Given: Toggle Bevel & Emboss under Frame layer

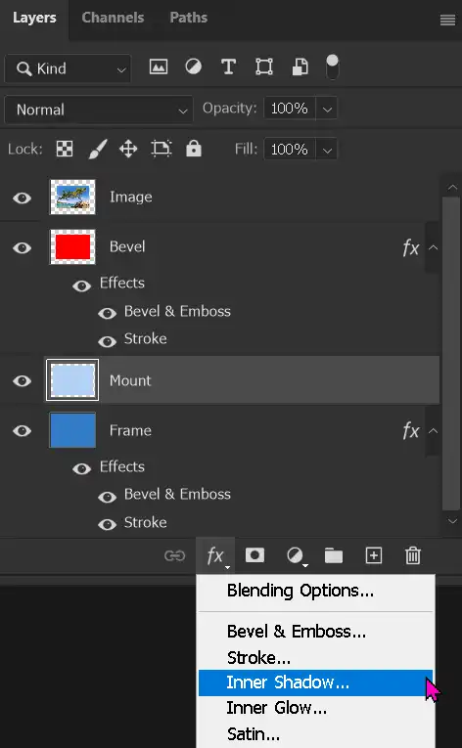Looking at the screenshot, I should pyautogui.click(x=107, y=497).
